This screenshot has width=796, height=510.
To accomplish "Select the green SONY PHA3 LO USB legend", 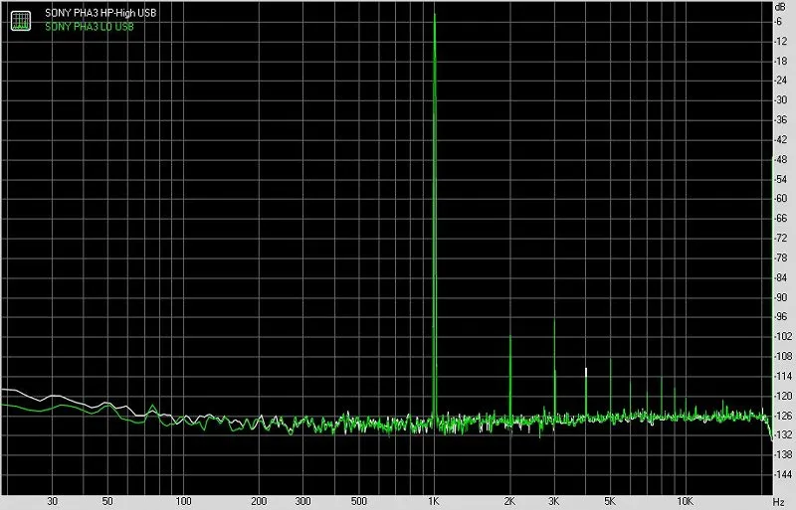I will coord(90,27).
